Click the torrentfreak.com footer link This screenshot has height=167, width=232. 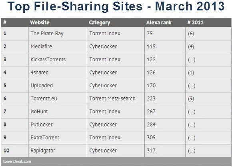pos(17,161)
